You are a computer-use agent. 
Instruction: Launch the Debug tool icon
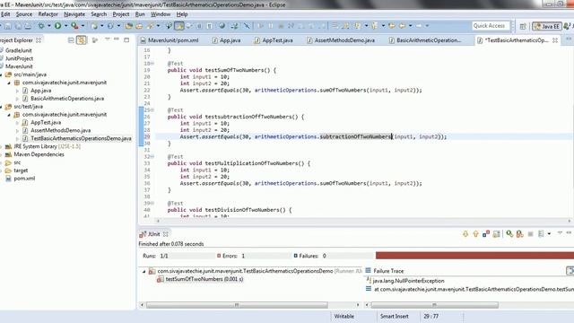coord(41,26)
